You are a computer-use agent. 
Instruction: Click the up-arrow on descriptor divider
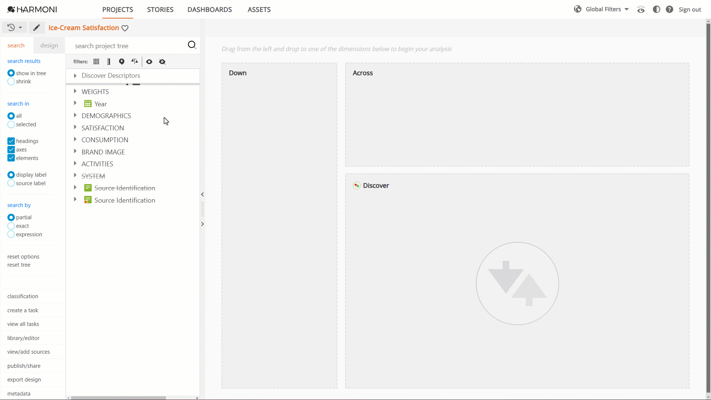coord(127,84)
